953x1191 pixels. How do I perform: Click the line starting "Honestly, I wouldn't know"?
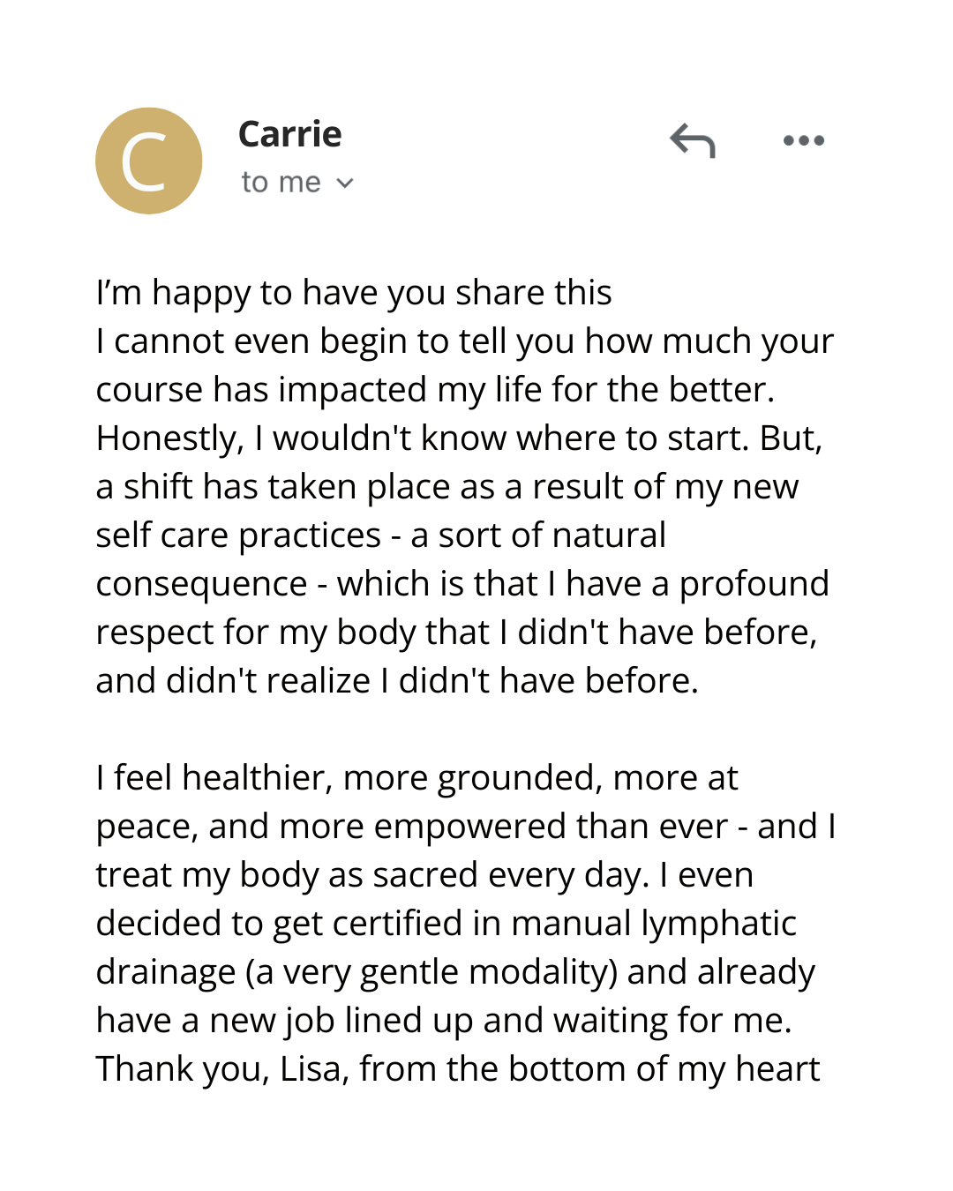[x=459, y=438]
